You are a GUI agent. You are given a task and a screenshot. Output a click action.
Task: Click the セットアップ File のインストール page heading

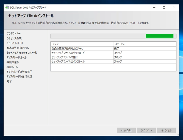[x=31, y=16]
